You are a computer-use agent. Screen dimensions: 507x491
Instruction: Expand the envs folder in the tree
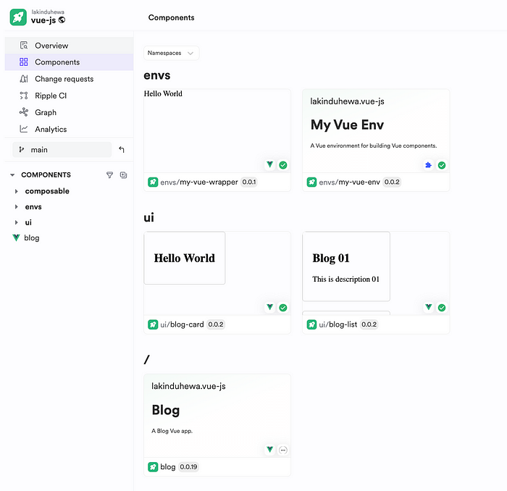16,206
